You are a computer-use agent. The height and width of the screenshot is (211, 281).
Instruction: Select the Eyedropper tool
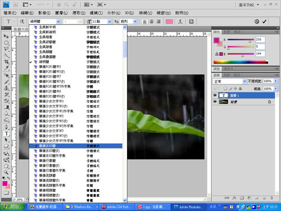tap(7, 68)
